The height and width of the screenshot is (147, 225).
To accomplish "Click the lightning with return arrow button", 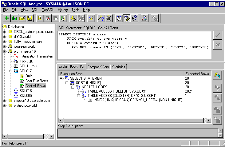I will pyautogui.click(x=217, y=75).
